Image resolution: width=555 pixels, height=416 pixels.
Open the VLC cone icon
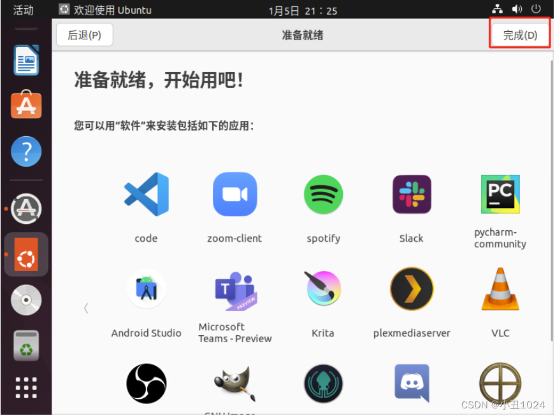(500, 289)
